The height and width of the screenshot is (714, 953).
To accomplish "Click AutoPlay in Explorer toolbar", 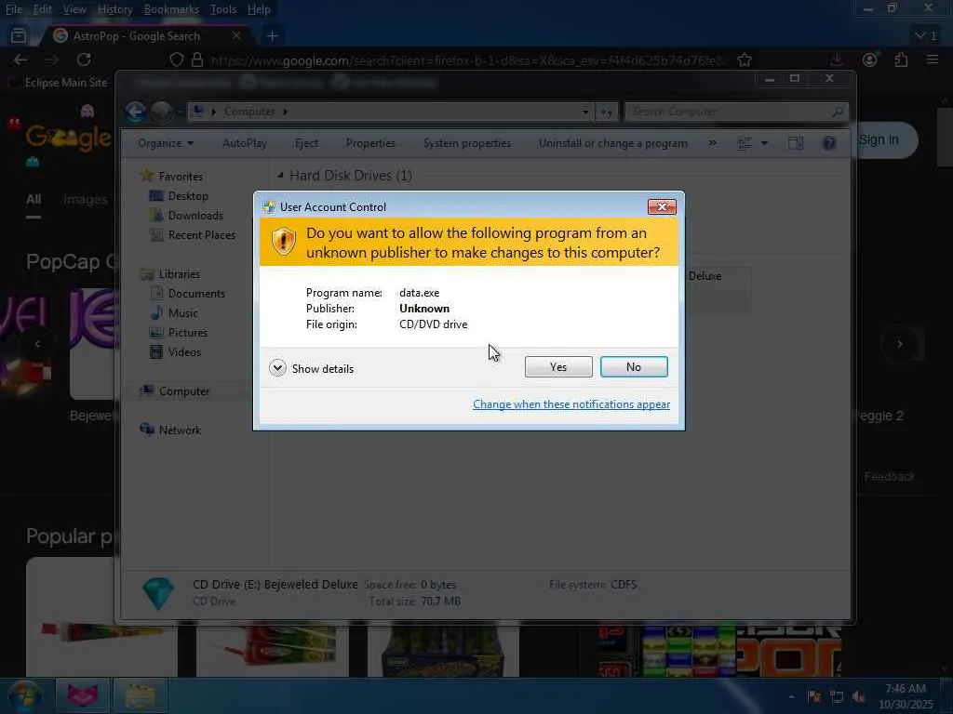I will pyautogui.click(x=245, y=143).
